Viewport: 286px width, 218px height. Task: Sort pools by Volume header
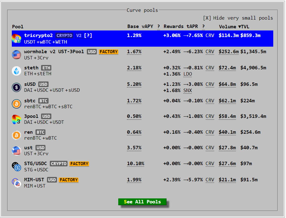(227, 27)
